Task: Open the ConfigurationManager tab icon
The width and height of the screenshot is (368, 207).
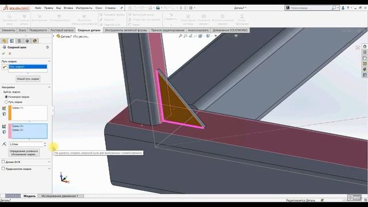Action: pos(20,41)
